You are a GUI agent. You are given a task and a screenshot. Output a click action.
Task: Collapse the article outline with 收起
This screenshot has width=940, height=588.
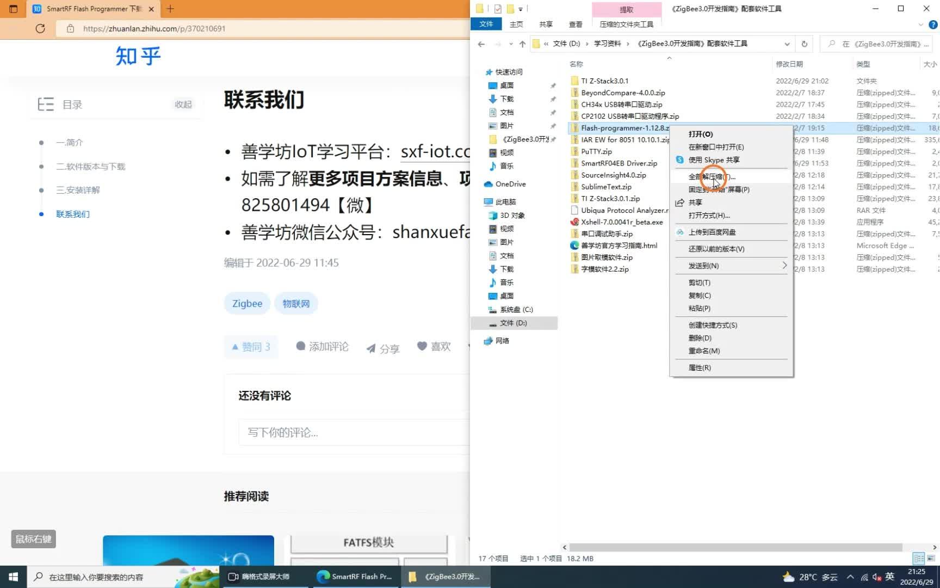183,105
